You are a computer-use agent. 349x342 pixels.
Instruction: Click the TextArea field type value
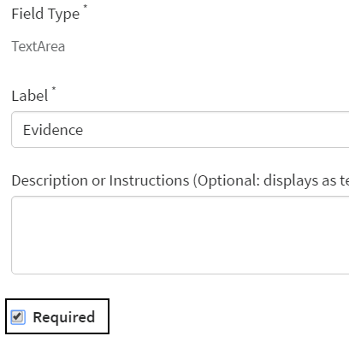point(38,46)
